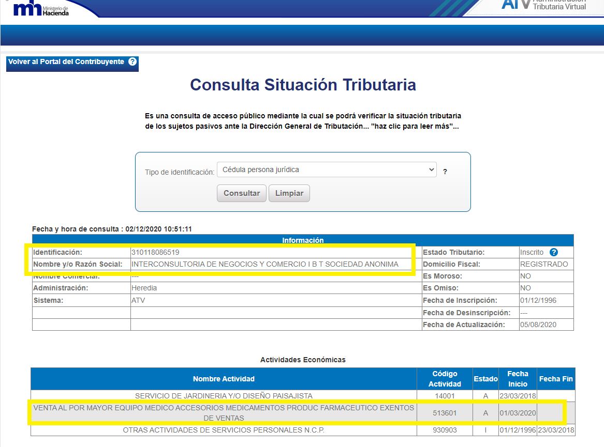Click the Fecha Fin column header
The height and width of the screenshot is (447, 604).
click(556, 379)
